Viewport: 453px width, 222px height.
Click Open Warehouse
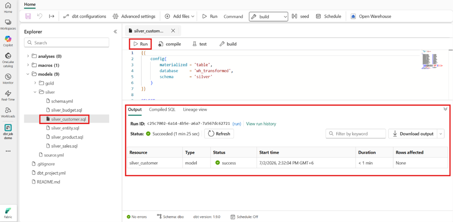371,16
